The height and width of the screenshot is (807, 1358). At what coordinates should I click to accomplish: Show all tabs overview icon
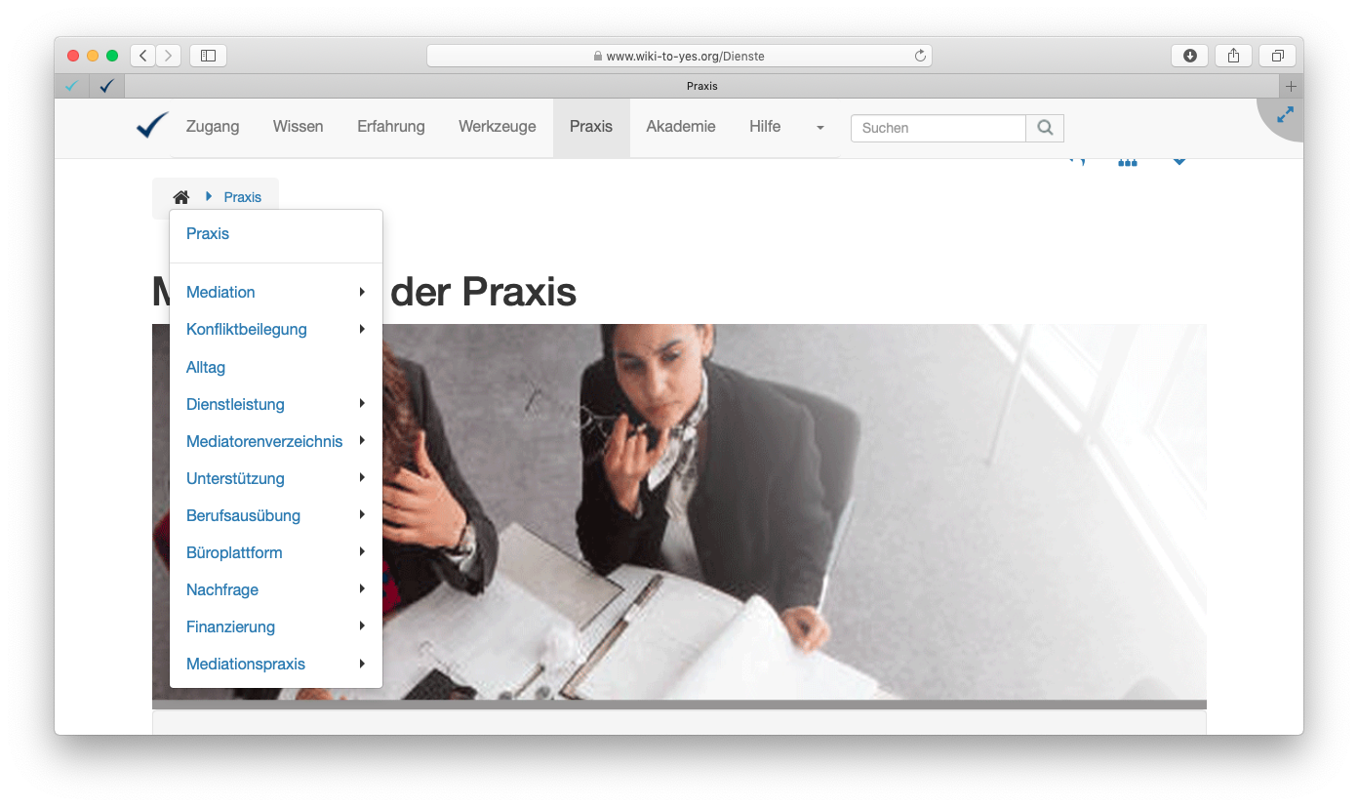[x=1277, y=56]
